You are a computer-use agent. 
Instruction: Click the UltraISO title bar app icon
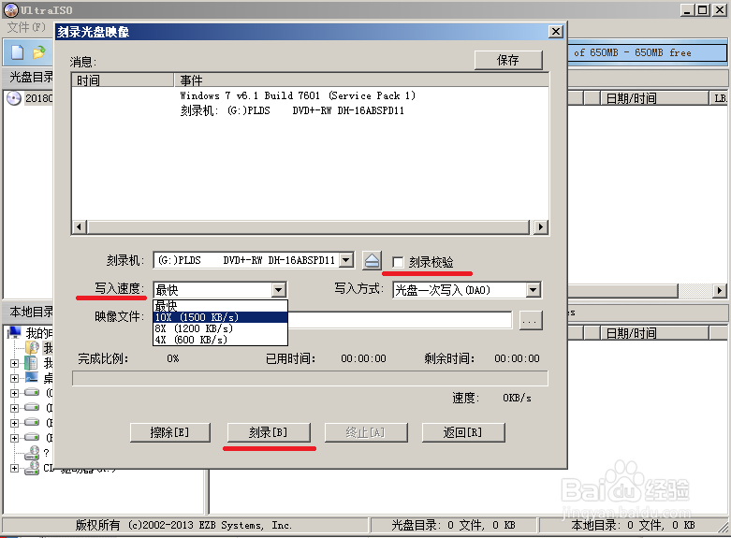[10, 9]
